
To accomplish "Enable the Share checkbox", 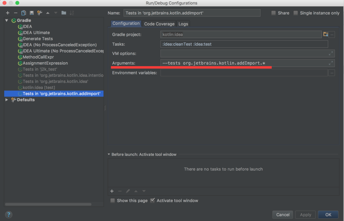I will tap(273, 13).
